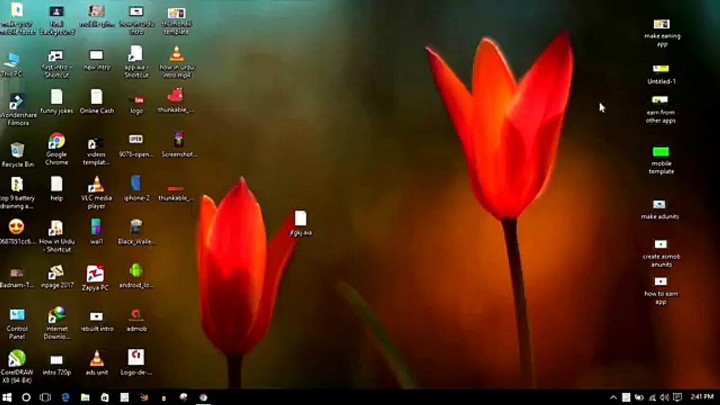Select the 'how to earn app' file

pos(661,291)
